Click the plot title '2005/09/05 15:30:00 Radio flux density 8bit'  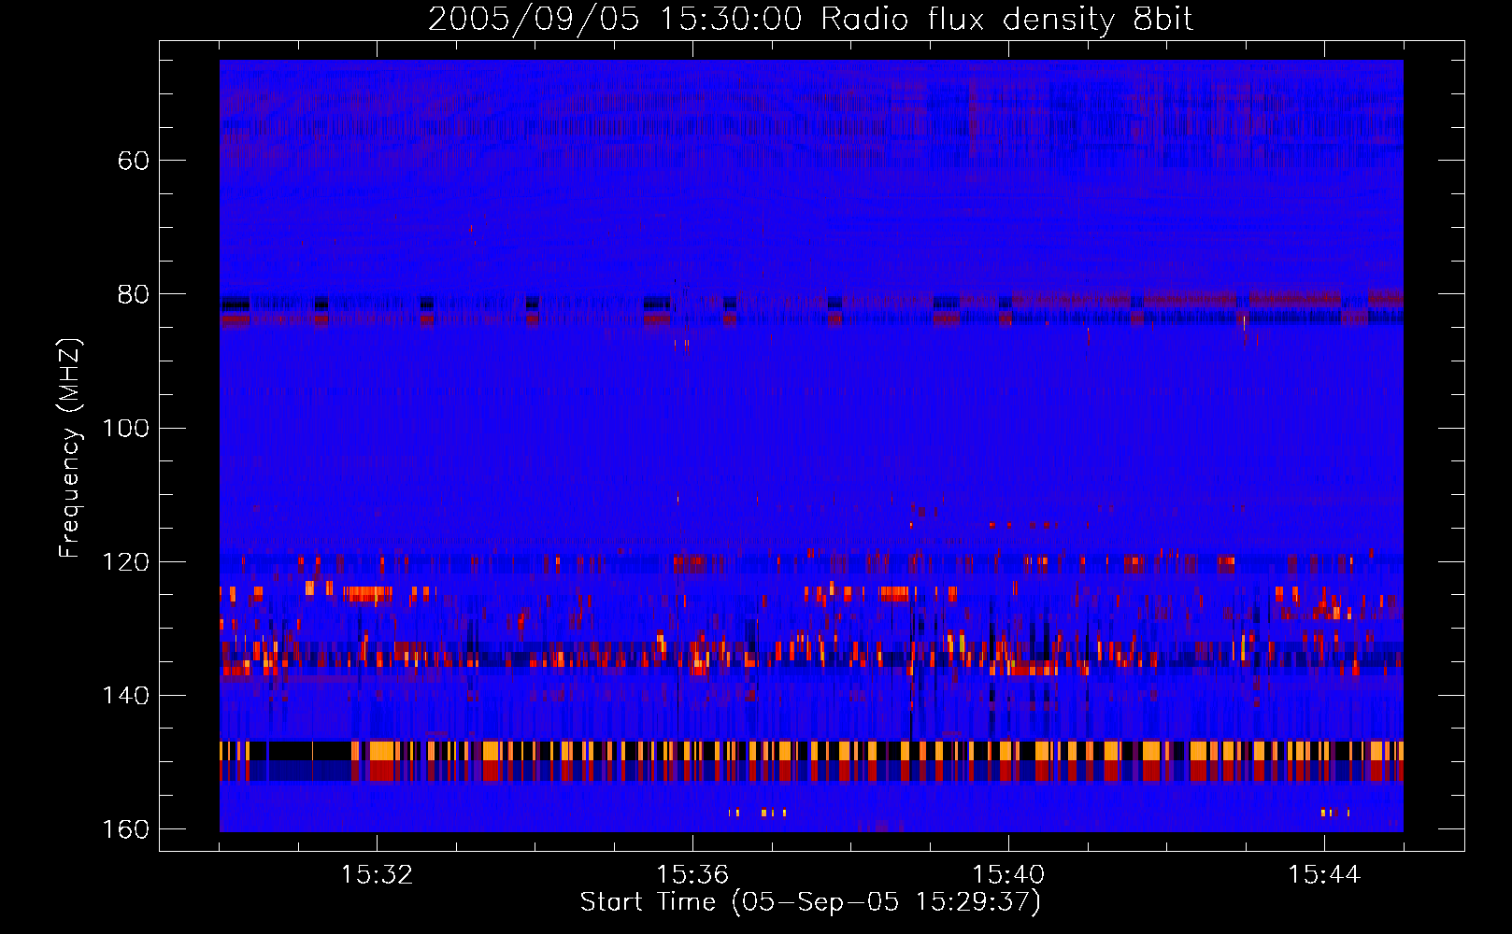(810, 20)
